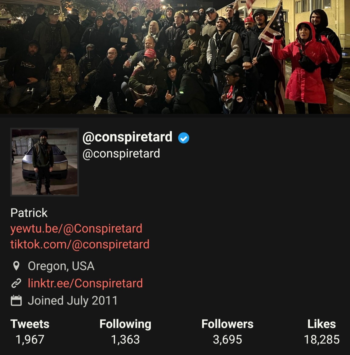Click the calendar joined-date icon

[16, 301]
